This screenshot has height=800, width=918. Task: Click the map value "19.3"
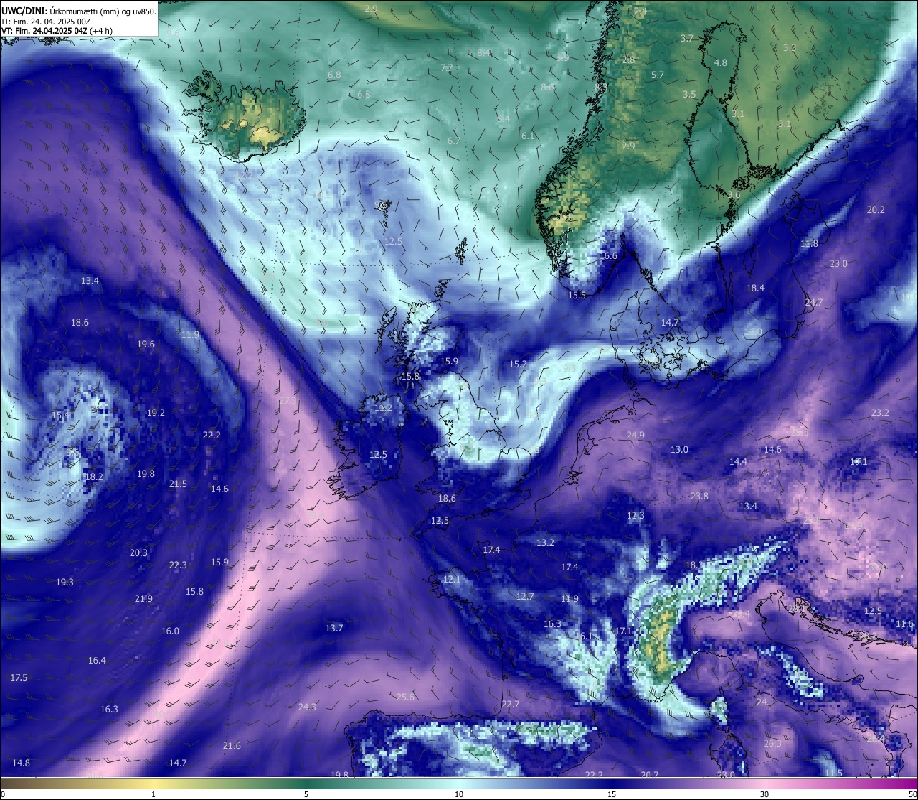pos(65,582)
